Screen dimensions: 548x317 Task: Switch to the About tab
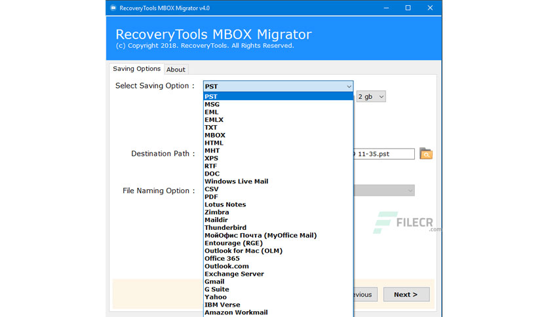click(176, 69)
